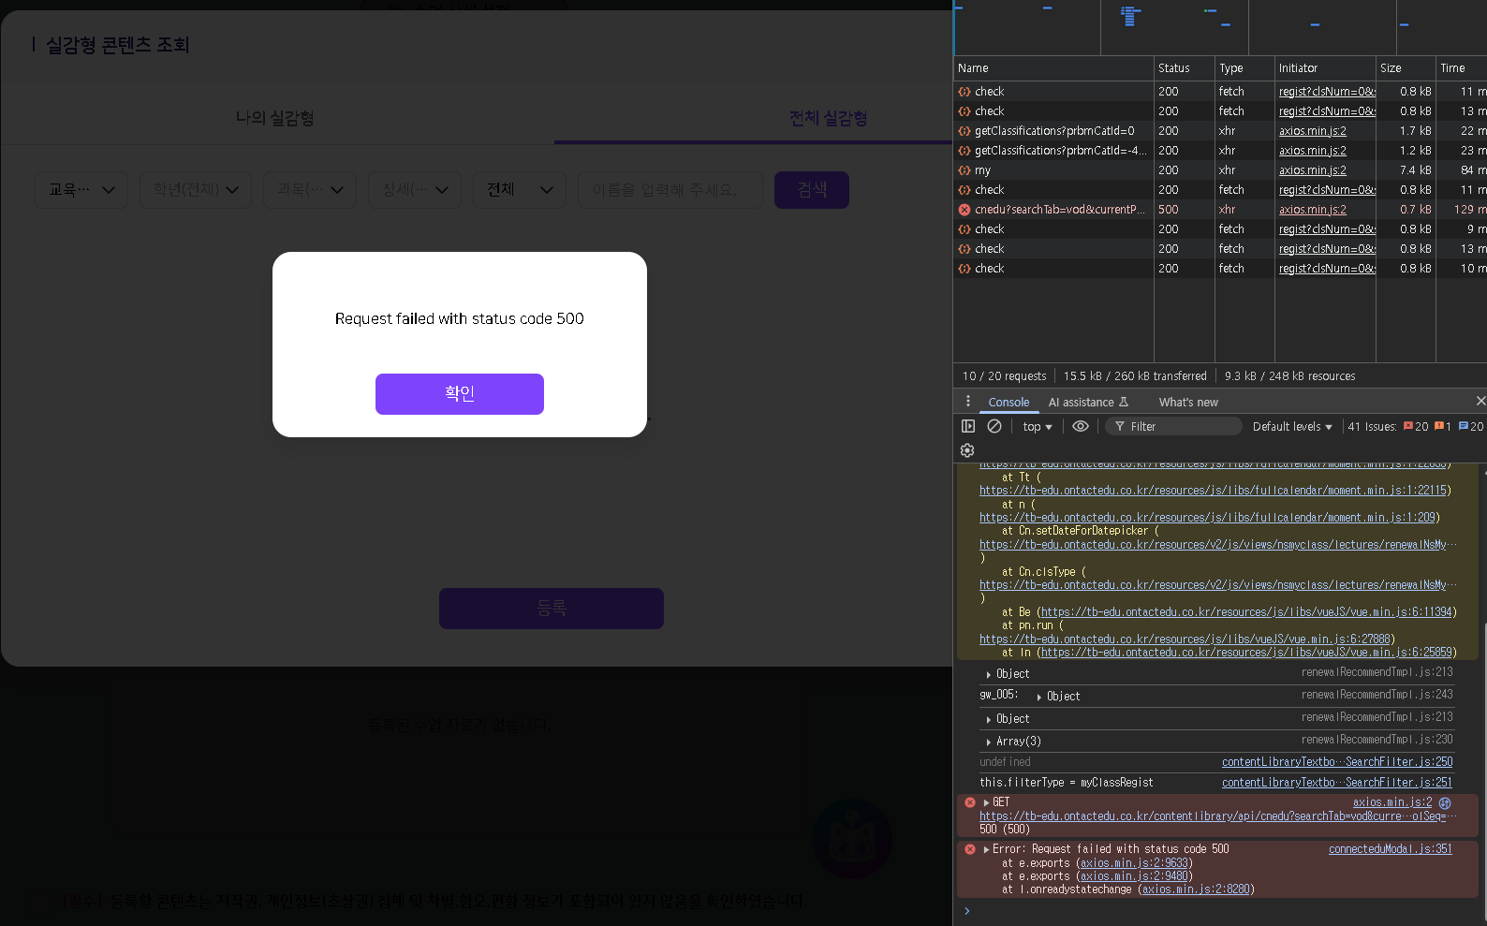Toggle the console sidebar panel icon

click(968, 426)
